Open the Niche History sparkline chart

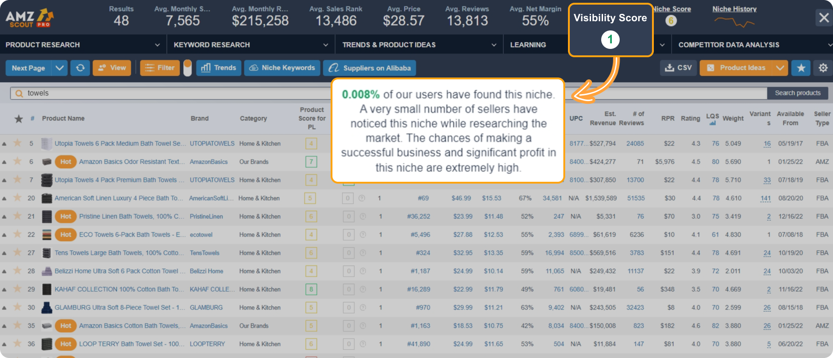click(734, 22)
